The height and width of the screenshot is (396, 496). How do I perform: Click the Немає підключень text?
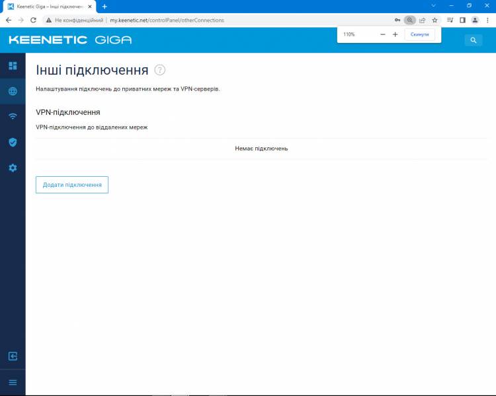(x=261, y=148)
